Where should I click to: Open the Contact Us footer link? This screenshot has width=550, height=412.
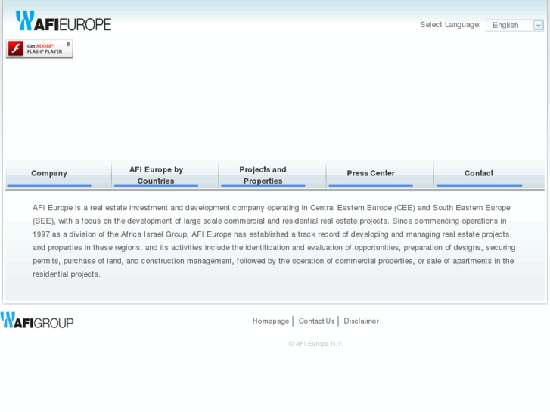tap(316, 321)
